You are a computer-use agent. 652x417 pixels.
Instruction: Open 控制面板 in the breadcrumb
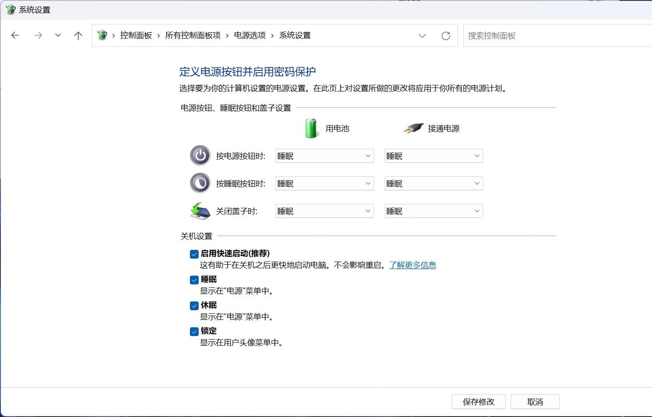(136, 35)
